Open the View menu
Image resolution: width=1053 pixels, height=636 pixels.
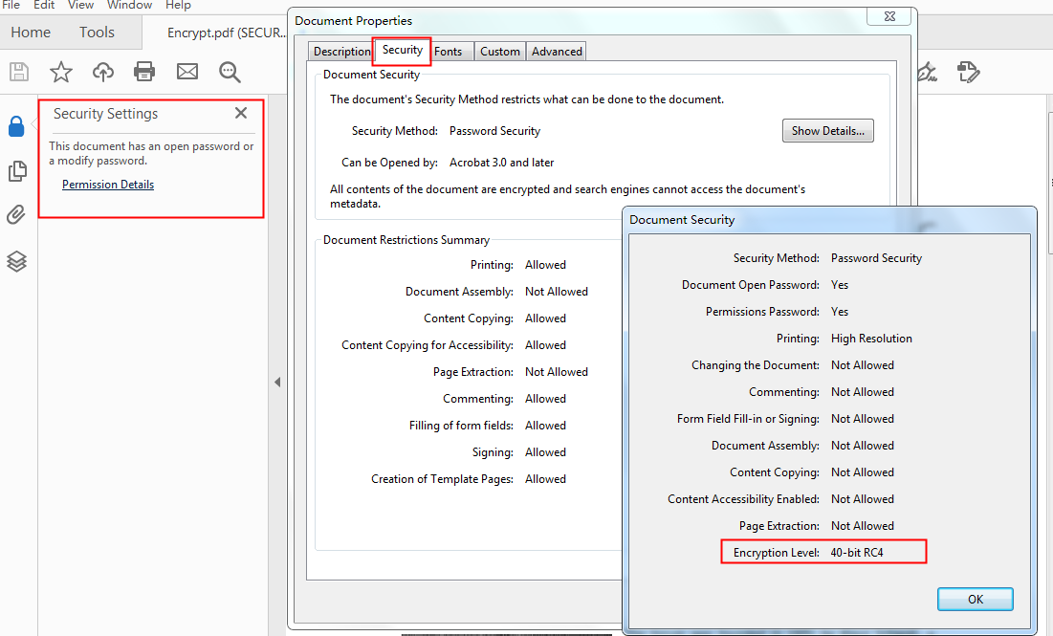(x=80, y=5)
